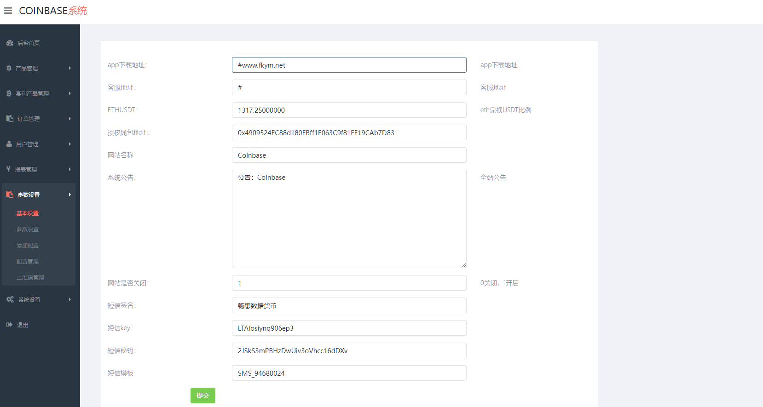Click the '0关闭，1开启' hint text
The width and height of the screenshot is (763, 407).
[499, 283]
